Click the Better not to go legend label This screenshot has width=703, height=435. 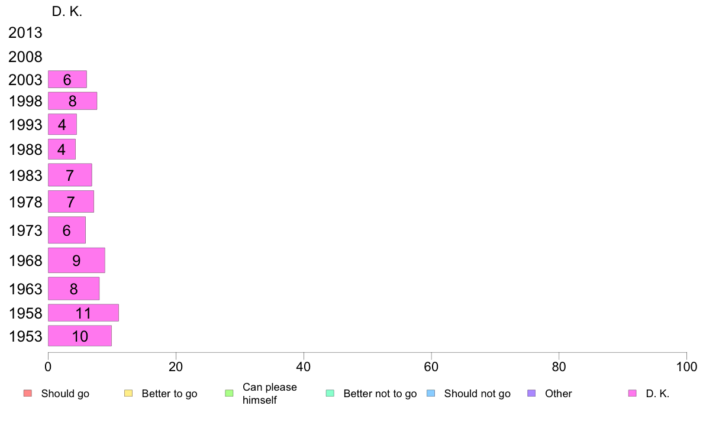click(x=380, y=394)
